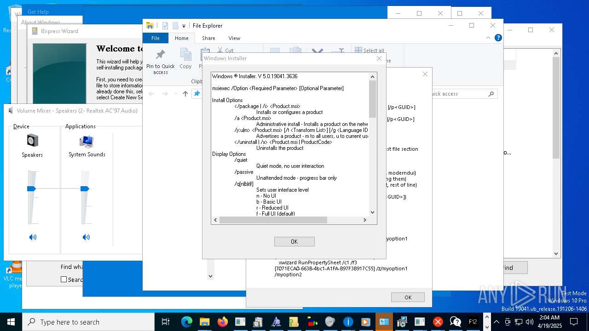The height and width of the screenshot is (331, 589).
Task: Click the folder icon in File Explorer title bar
Action: (x=150, y=26)
